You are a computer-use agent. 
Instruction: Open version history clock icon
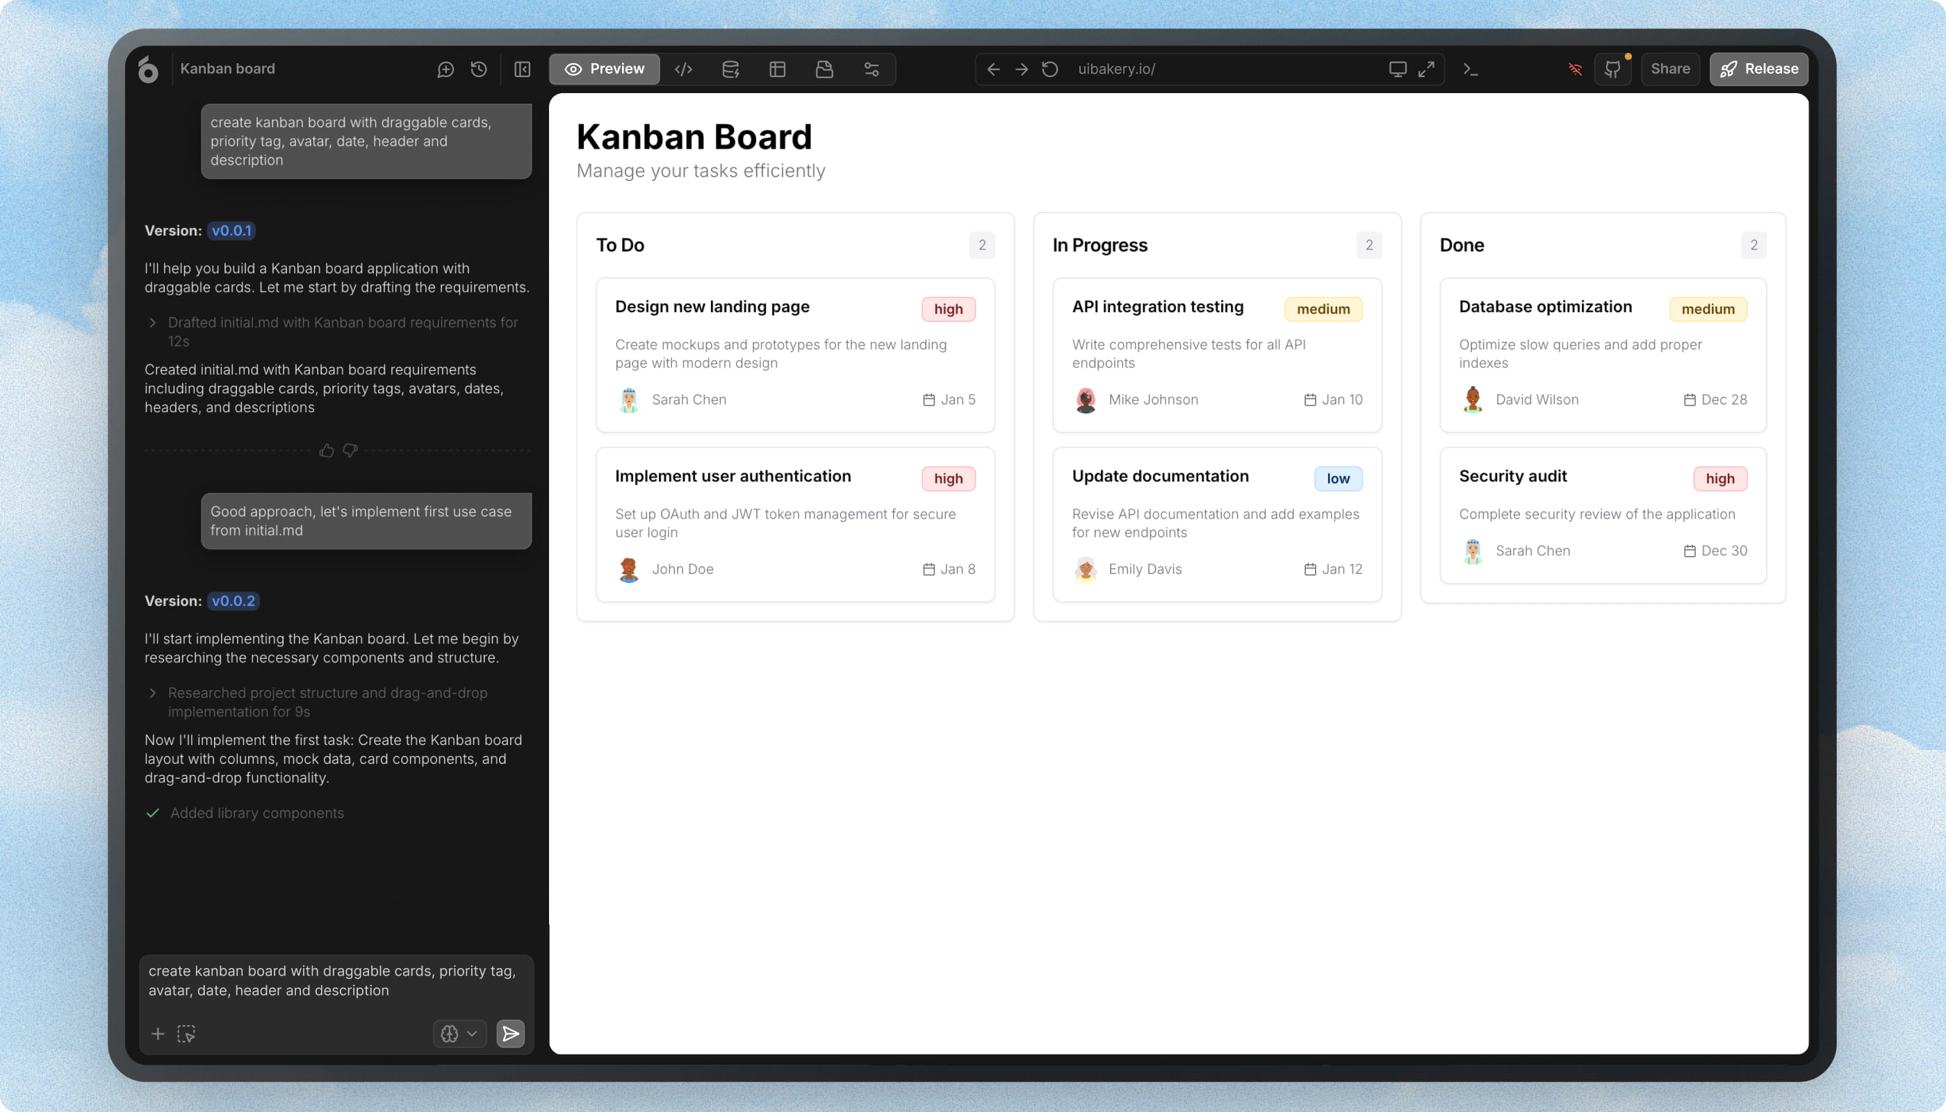(x=479, y=69)
